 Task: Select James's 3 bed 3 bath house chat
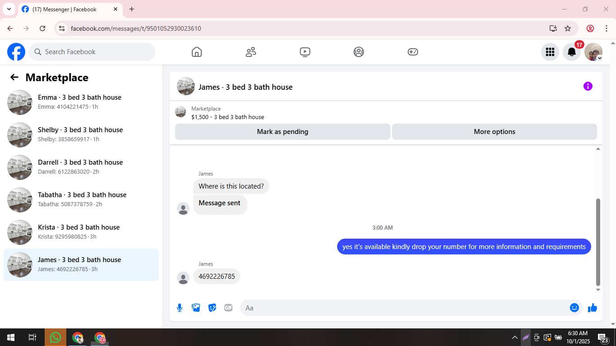point(81,265)
